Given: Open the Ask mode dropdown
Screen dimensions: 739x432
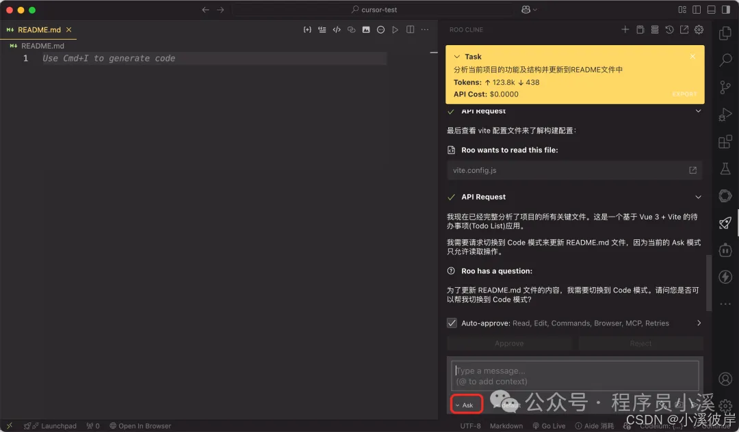Looking at the screenshot, I should (466, 405).
